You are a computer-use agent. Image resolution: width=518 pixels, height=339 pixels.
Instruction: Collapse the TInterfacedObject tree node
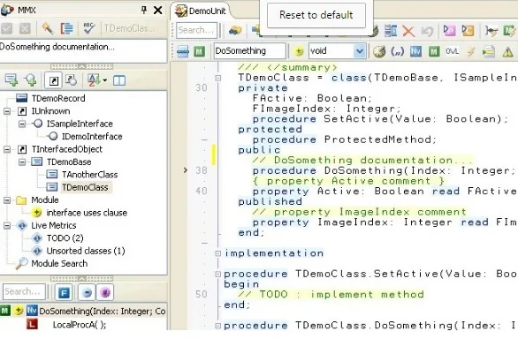click(x=7, y=149)
